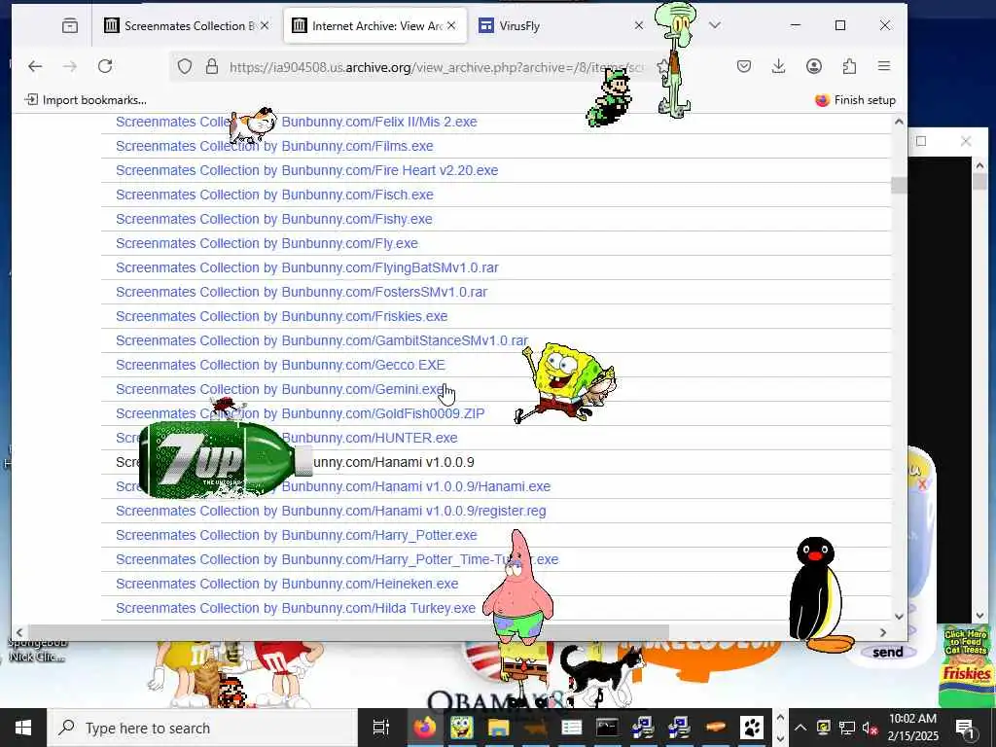Click the paw print taskbar icon
This screenshot has width=996, height=747.
(x=752, y=728)
